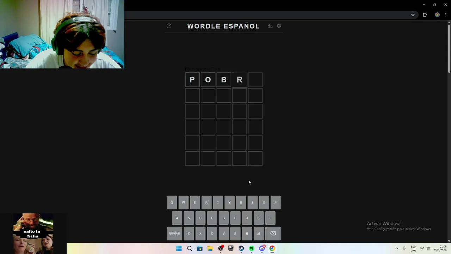Open the Wordle help question-mark icon
The width and height of the screenshot is (451, 254).
pos(169,26)
